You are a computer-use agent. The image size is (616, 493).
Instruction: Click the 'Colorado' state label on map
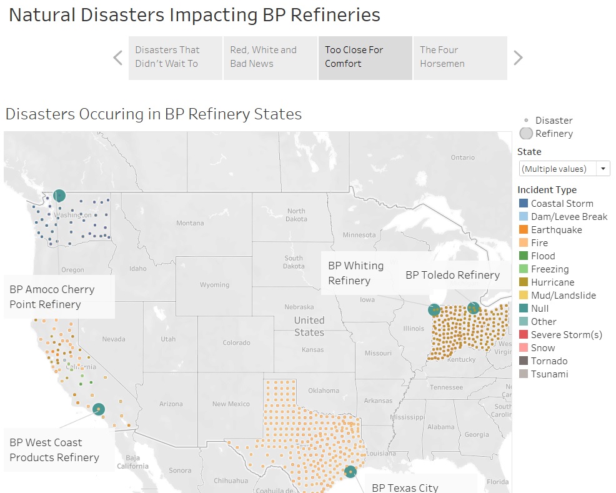tap(236, 342)
